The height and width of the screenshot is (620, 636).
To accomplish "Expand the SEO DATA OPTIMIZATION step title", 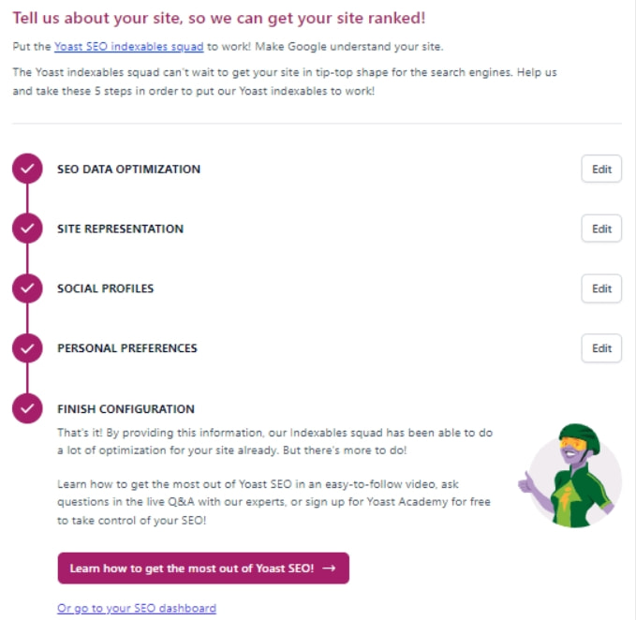I will coord(128,170).
